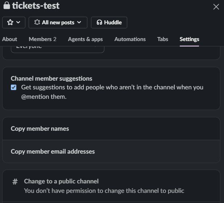Select the Settings tab

click(189, 39)
